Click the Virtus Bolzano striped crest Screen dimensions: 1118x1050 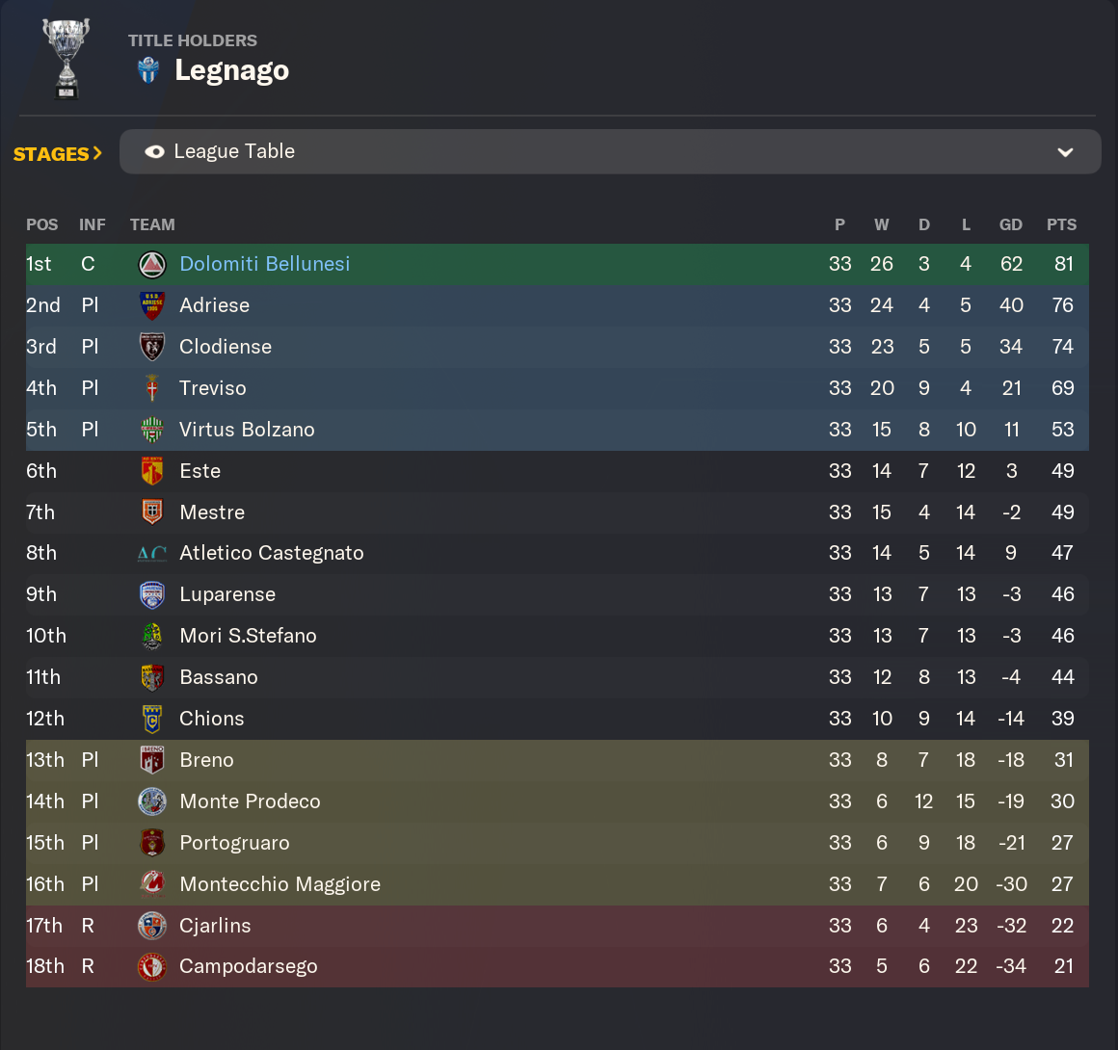coord(152,430)
